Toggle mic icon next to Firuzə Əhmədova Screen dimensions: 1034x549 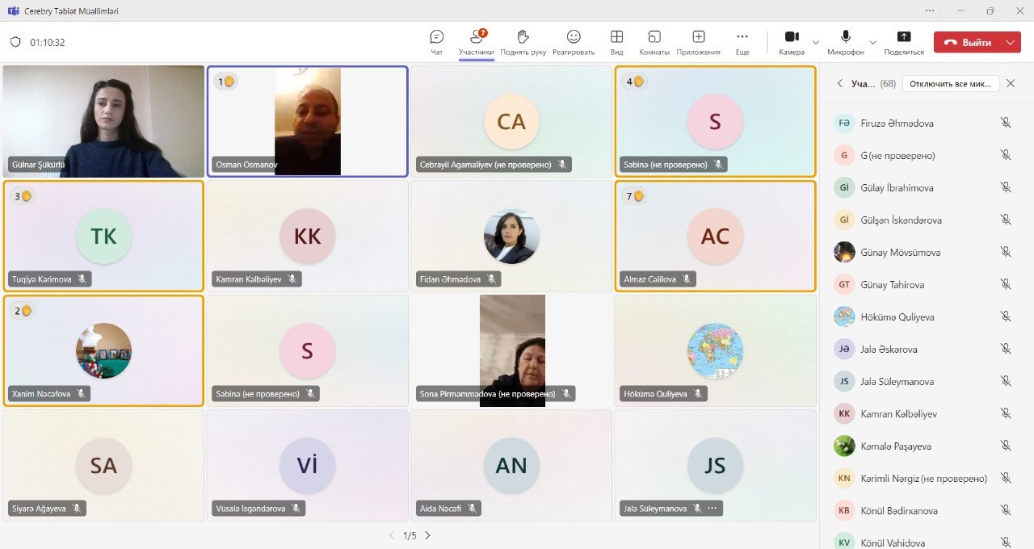click(1006, 124)
